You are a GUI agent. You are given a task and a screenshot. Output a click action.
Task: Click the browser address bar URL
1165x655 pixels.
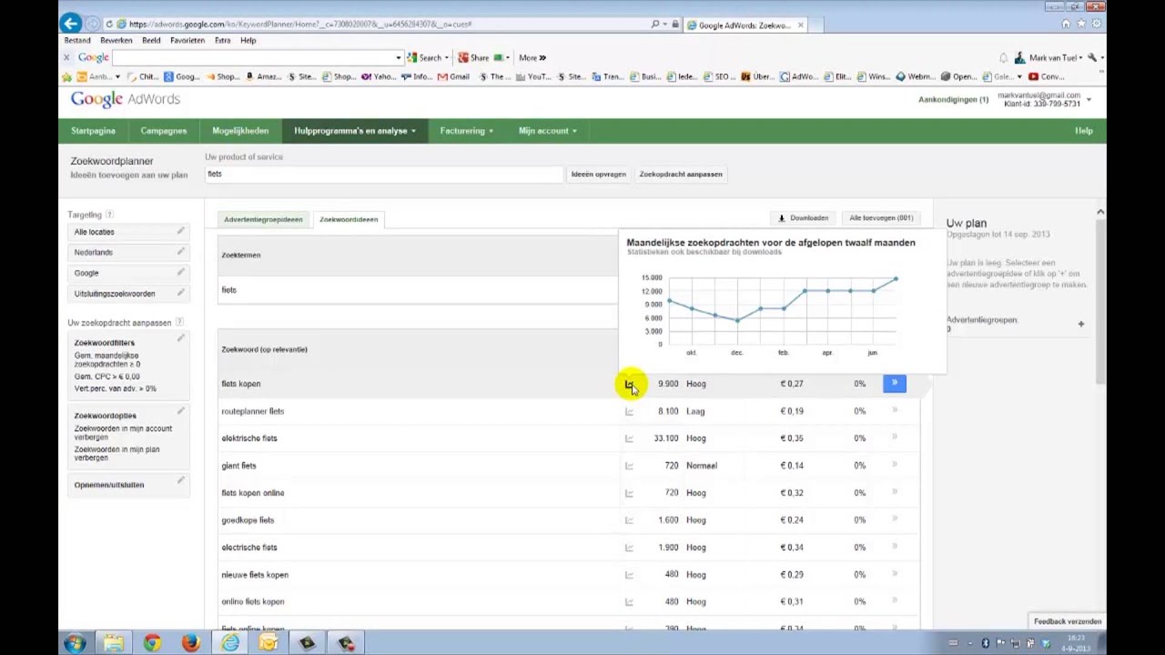[300, 24]
